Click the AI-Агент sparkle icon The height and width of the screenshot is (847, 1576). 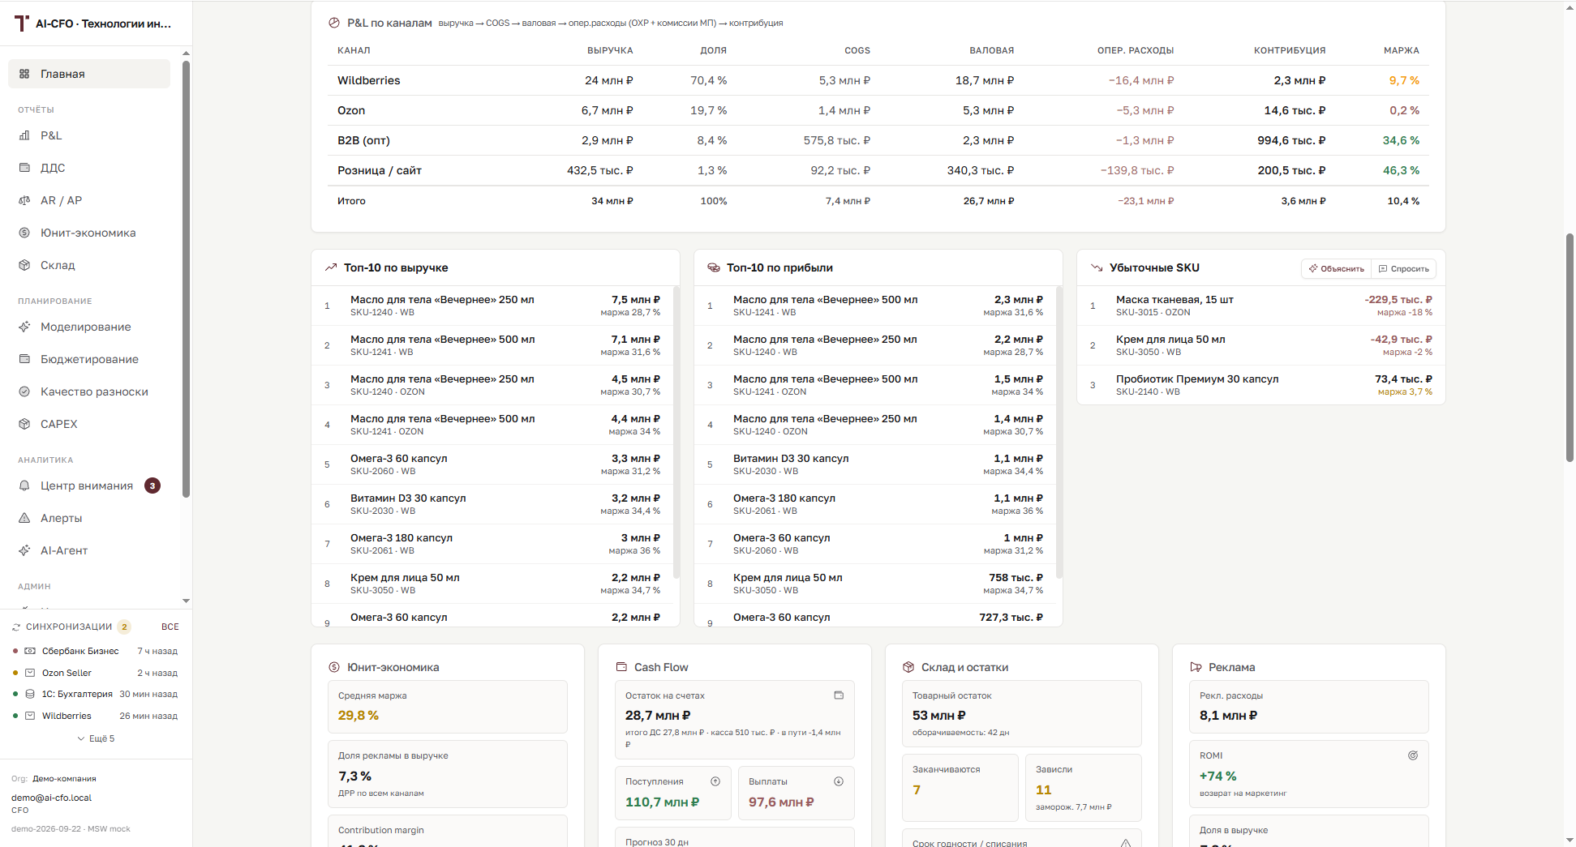click(x=24, y=550)
